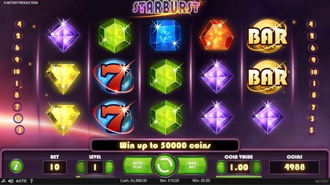Click the red 7 symbol in middle row

[114, 76]
